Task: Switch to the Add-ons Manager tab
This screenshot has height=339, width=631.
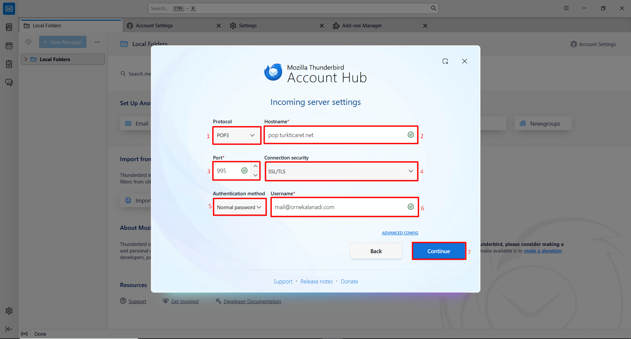Action: pyautogui.click(x=362, y=26)
